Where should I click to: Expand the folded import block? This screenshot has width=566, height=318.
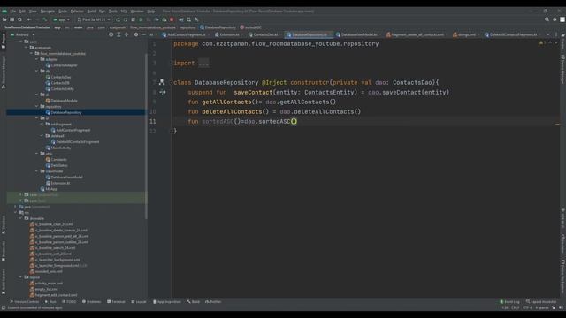tap(203, 64)
